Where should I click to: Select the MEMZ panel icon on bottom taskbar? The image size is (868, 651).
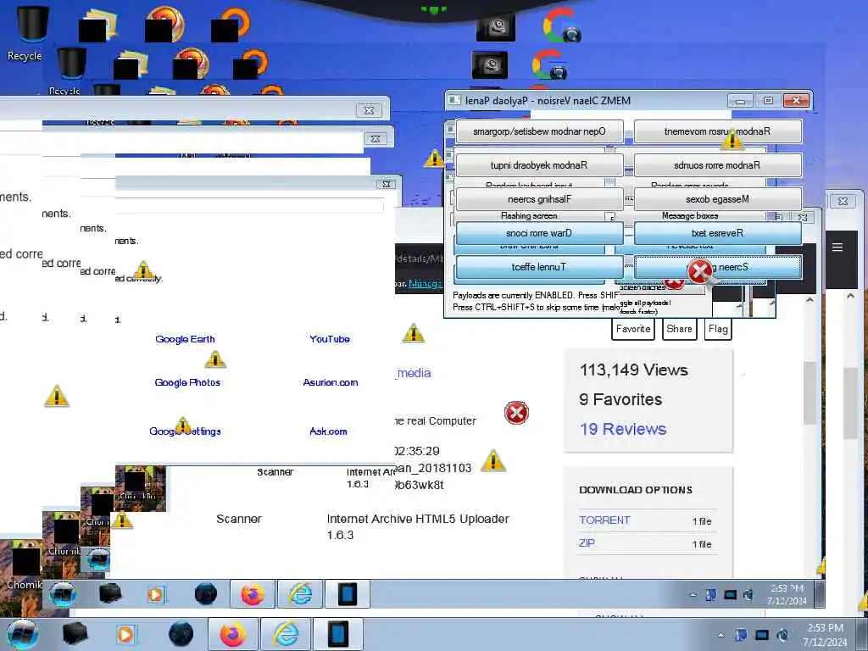337,634
